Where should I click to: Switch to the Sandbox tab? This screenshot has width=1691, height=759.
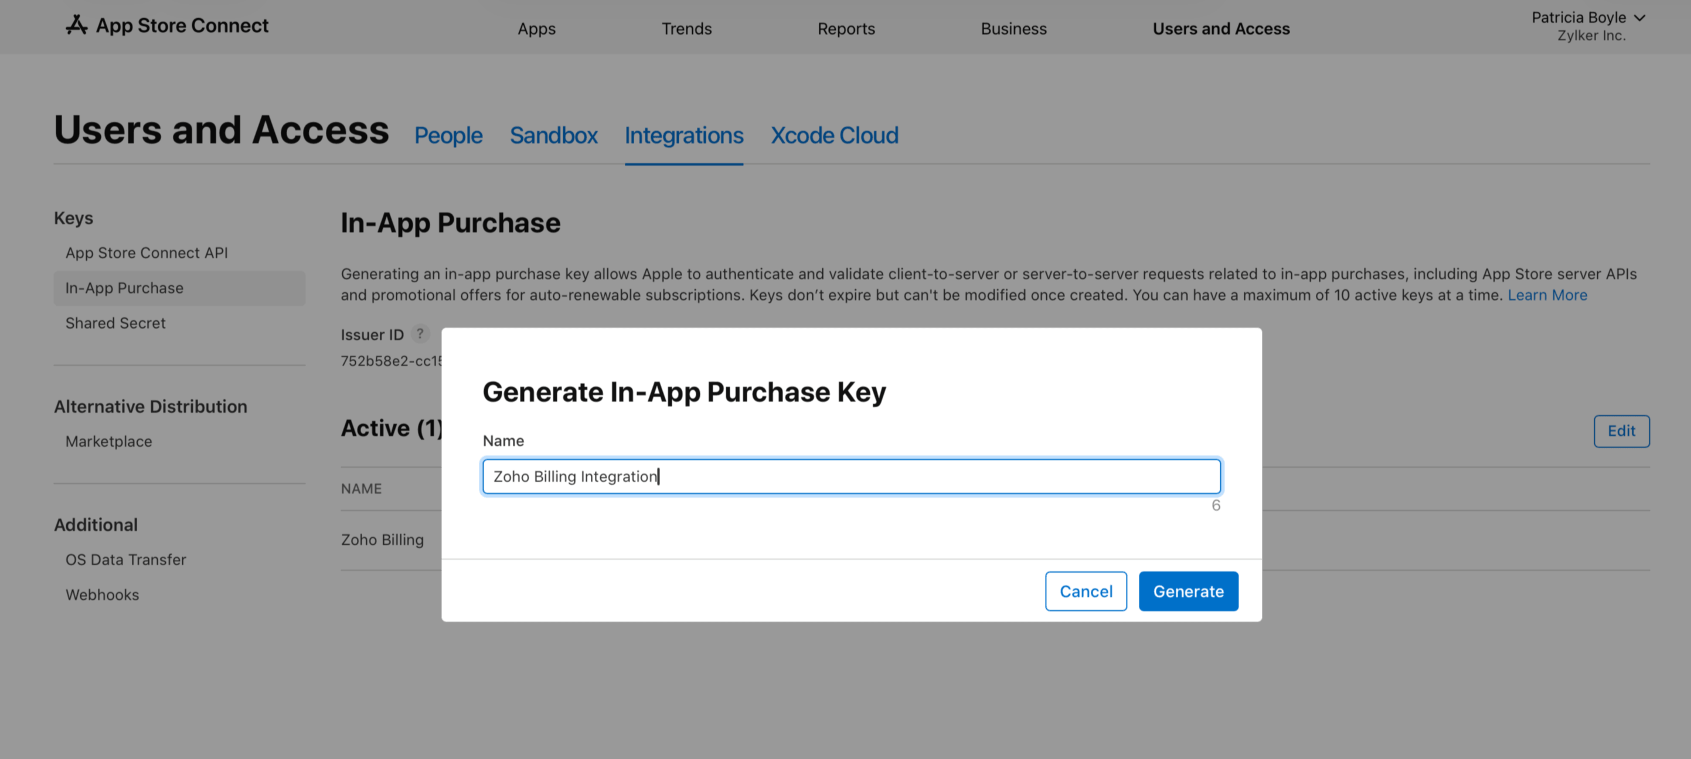coord(553,135)
